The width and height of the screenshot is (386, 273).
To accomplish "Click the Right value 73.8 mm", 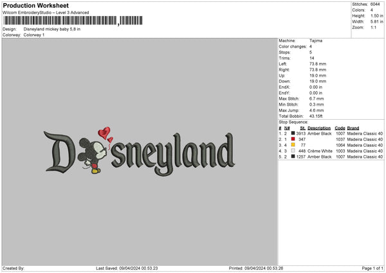I will point(318,70).
